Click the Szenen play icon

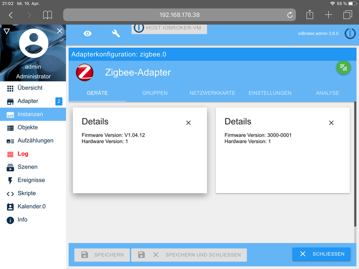10,168
